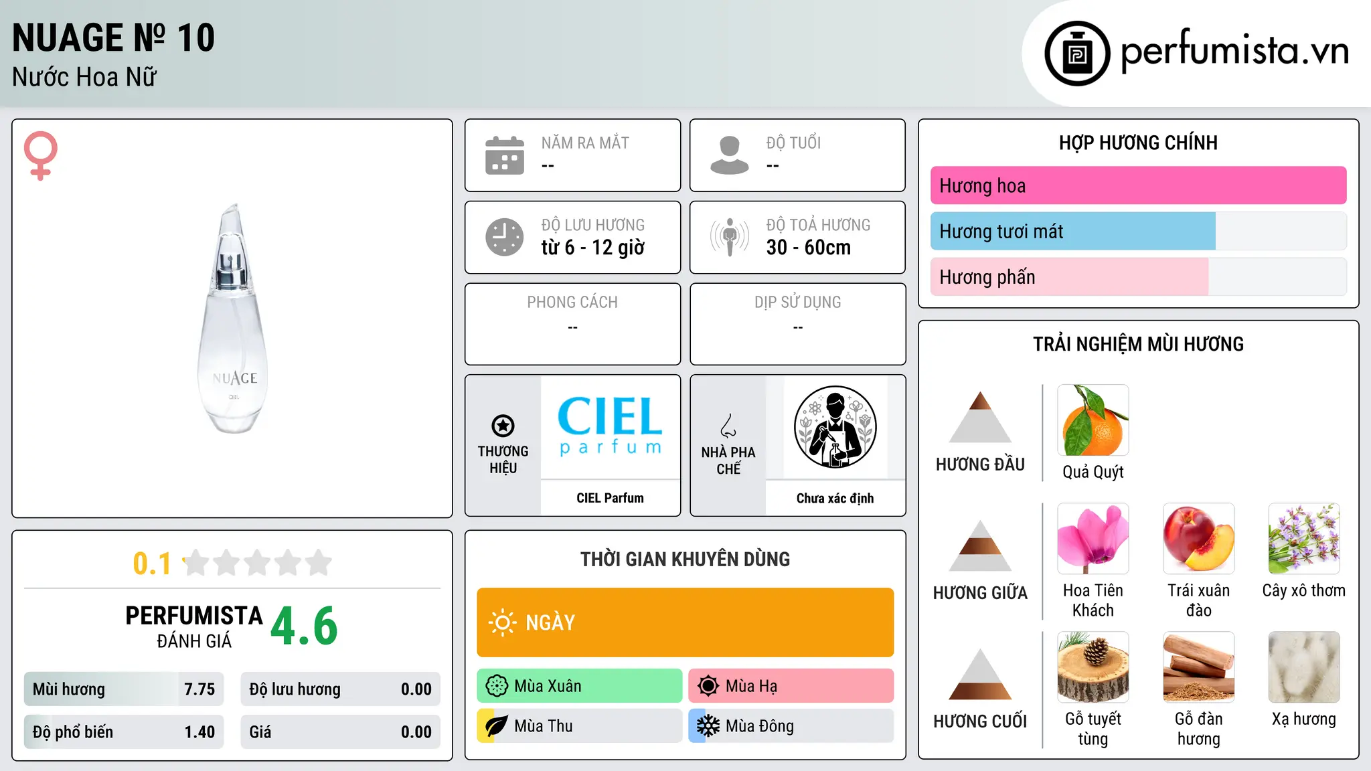The width and height of the screenshot is (1371, 771).
Task: Select the Quả Quýt mandarin note image
Action: coord(1093,420)
